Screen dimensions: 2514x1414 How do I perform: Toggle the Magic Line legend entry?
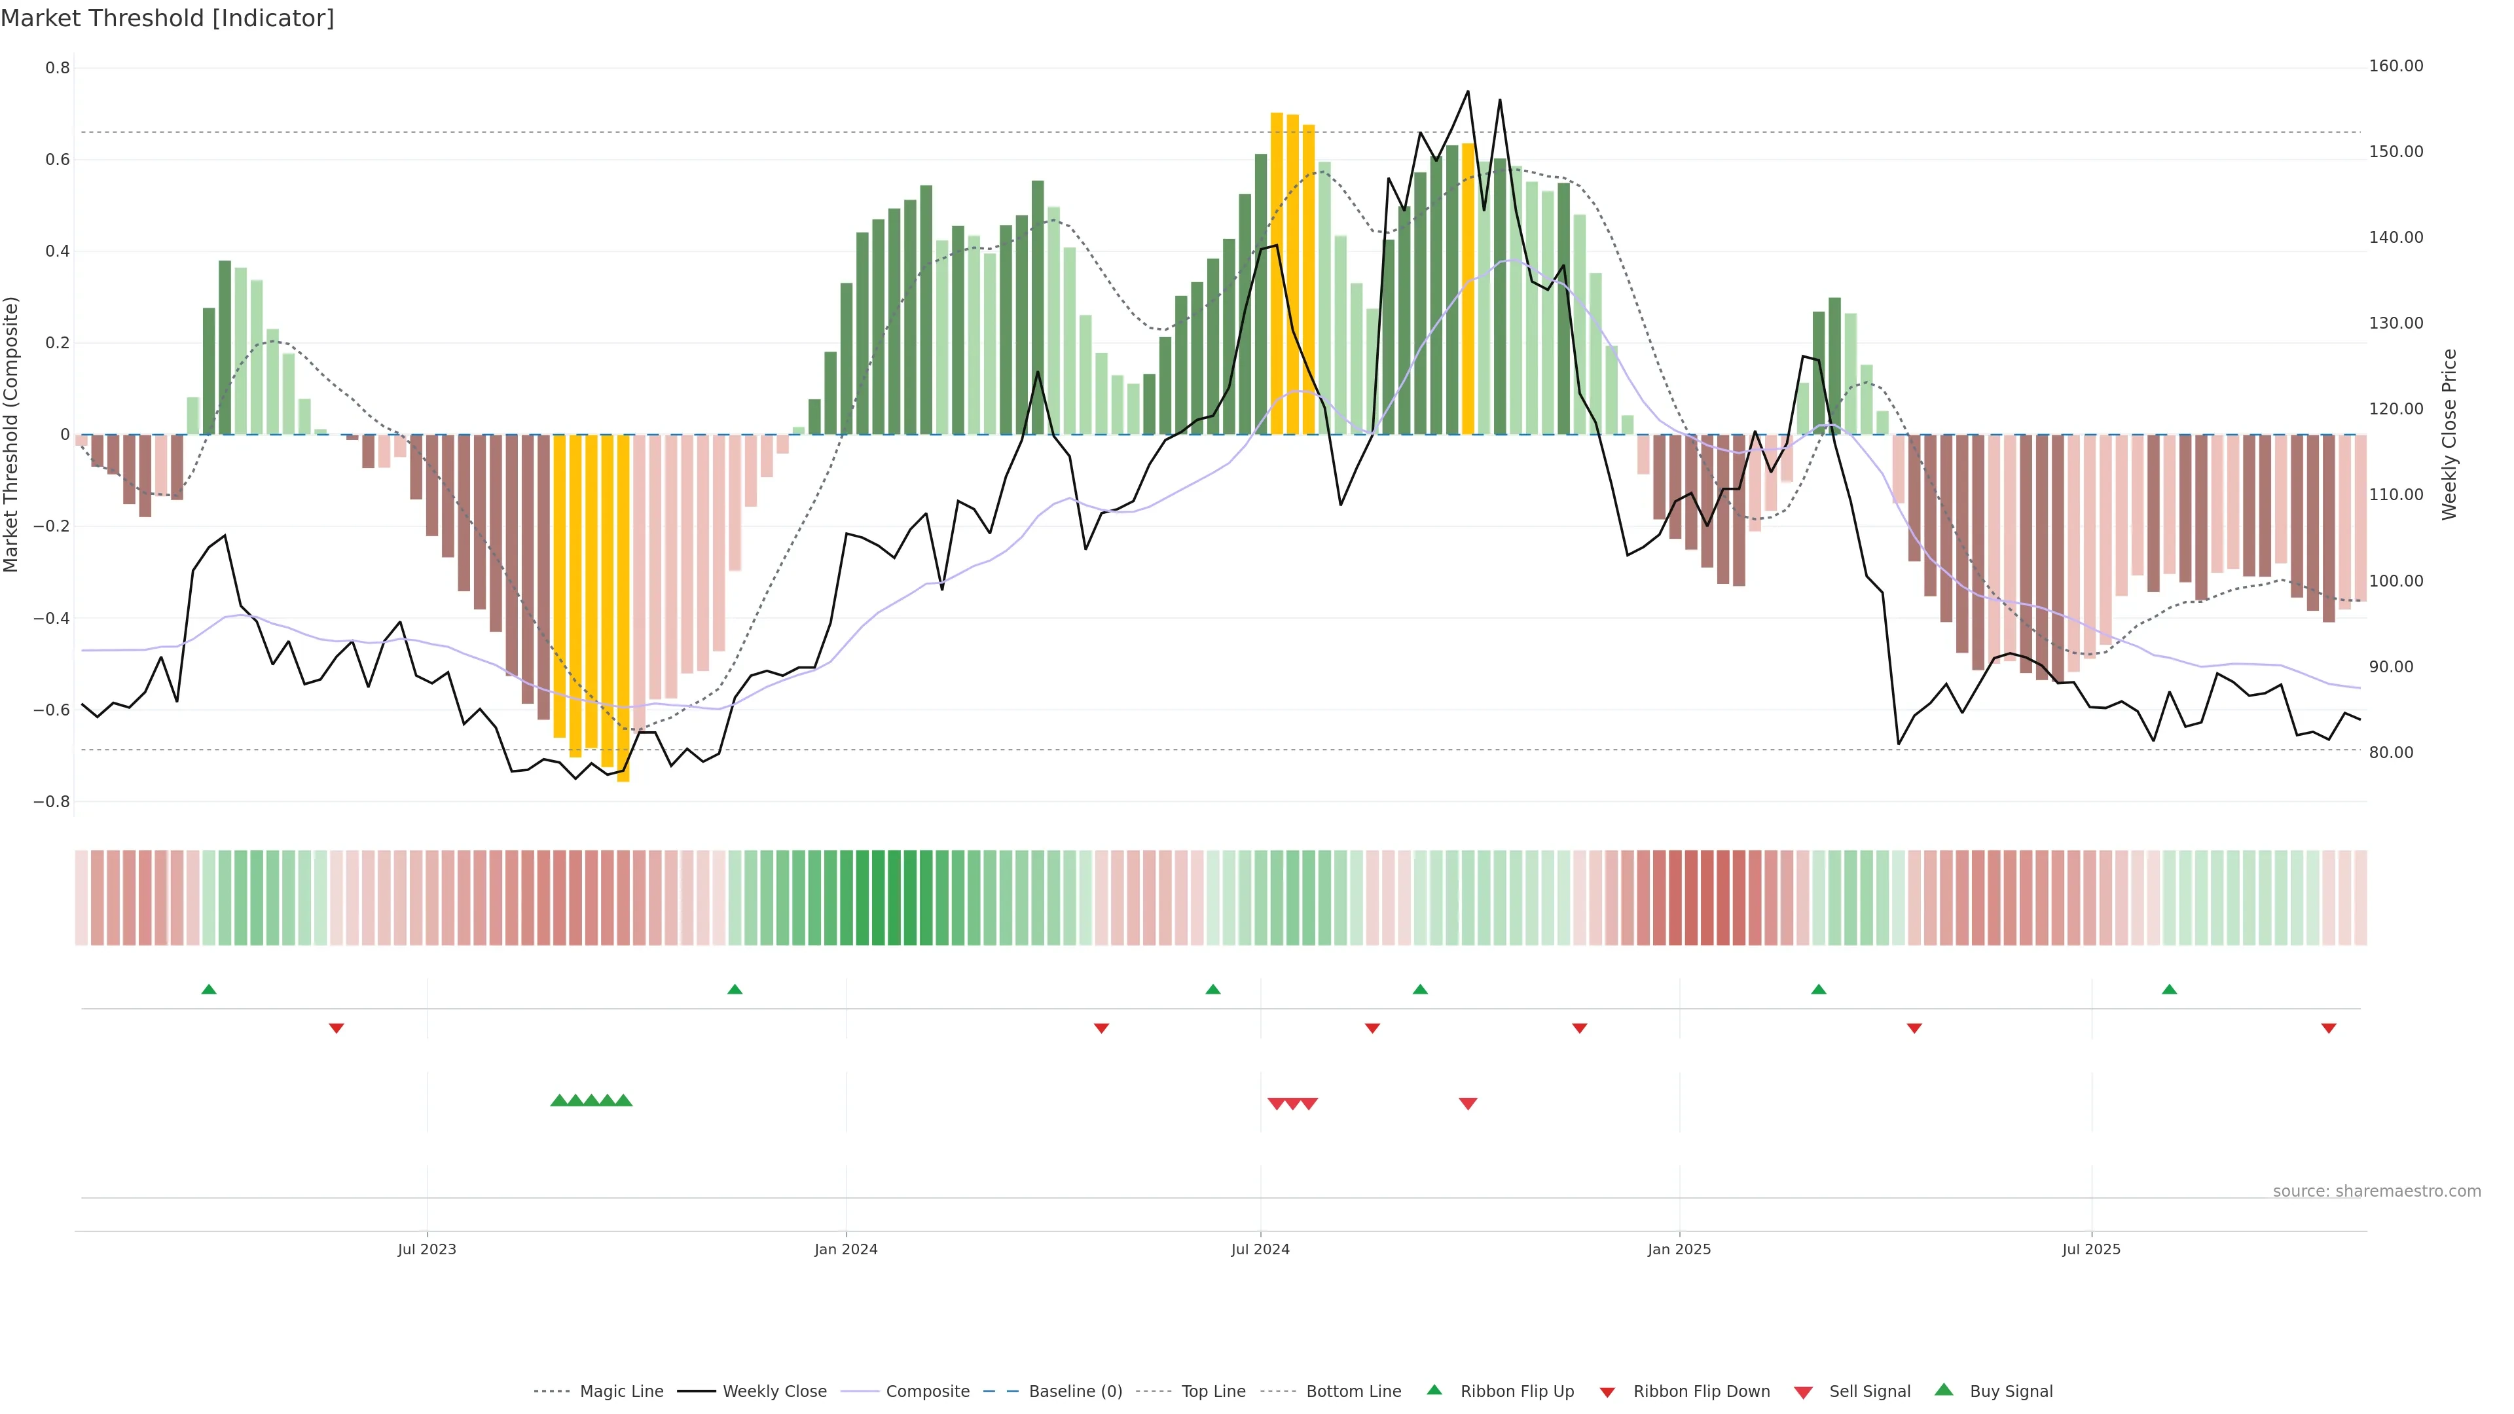coord(621,1392)
